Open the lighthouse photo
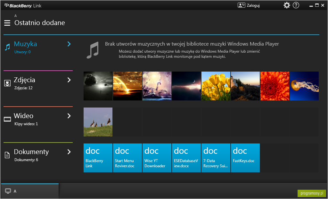The width and height of the screenshot is (328, 199). pyautogui.click(x=245, y=86)
